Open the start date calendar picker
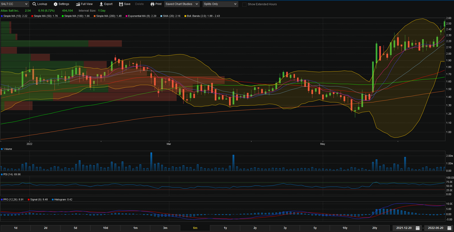This screenshot has height=232, width=454. click(x=417, y=228)
